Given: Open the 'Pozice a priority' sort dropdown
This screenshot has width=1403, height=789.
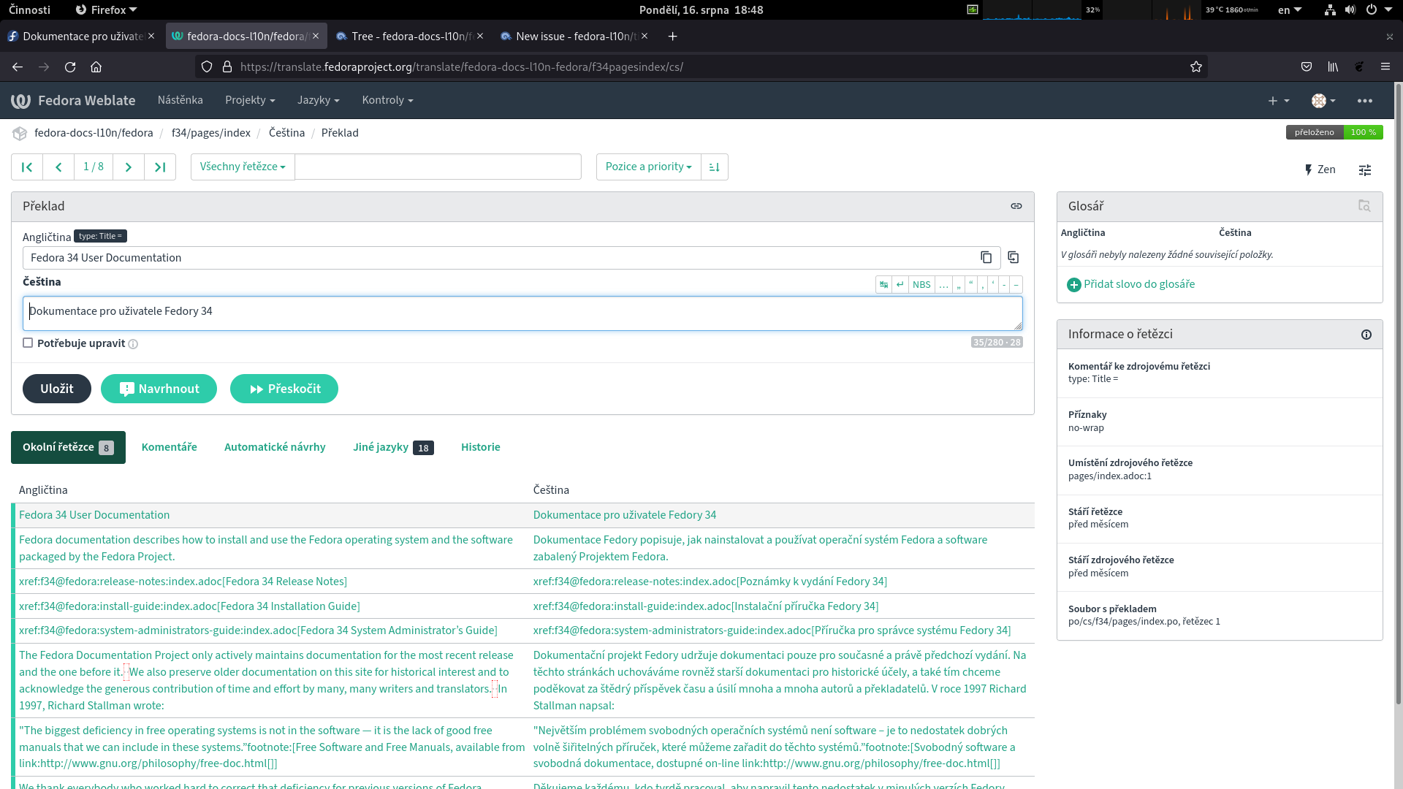Looking at the screenshot, I should [x=649, y=167].
